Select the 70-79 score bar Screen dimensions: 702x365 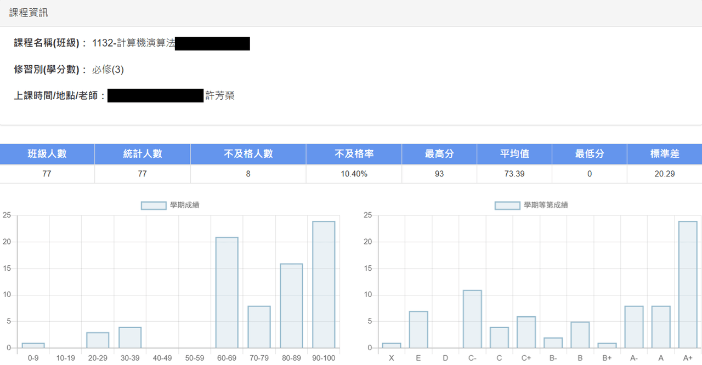tap(259, 327)
